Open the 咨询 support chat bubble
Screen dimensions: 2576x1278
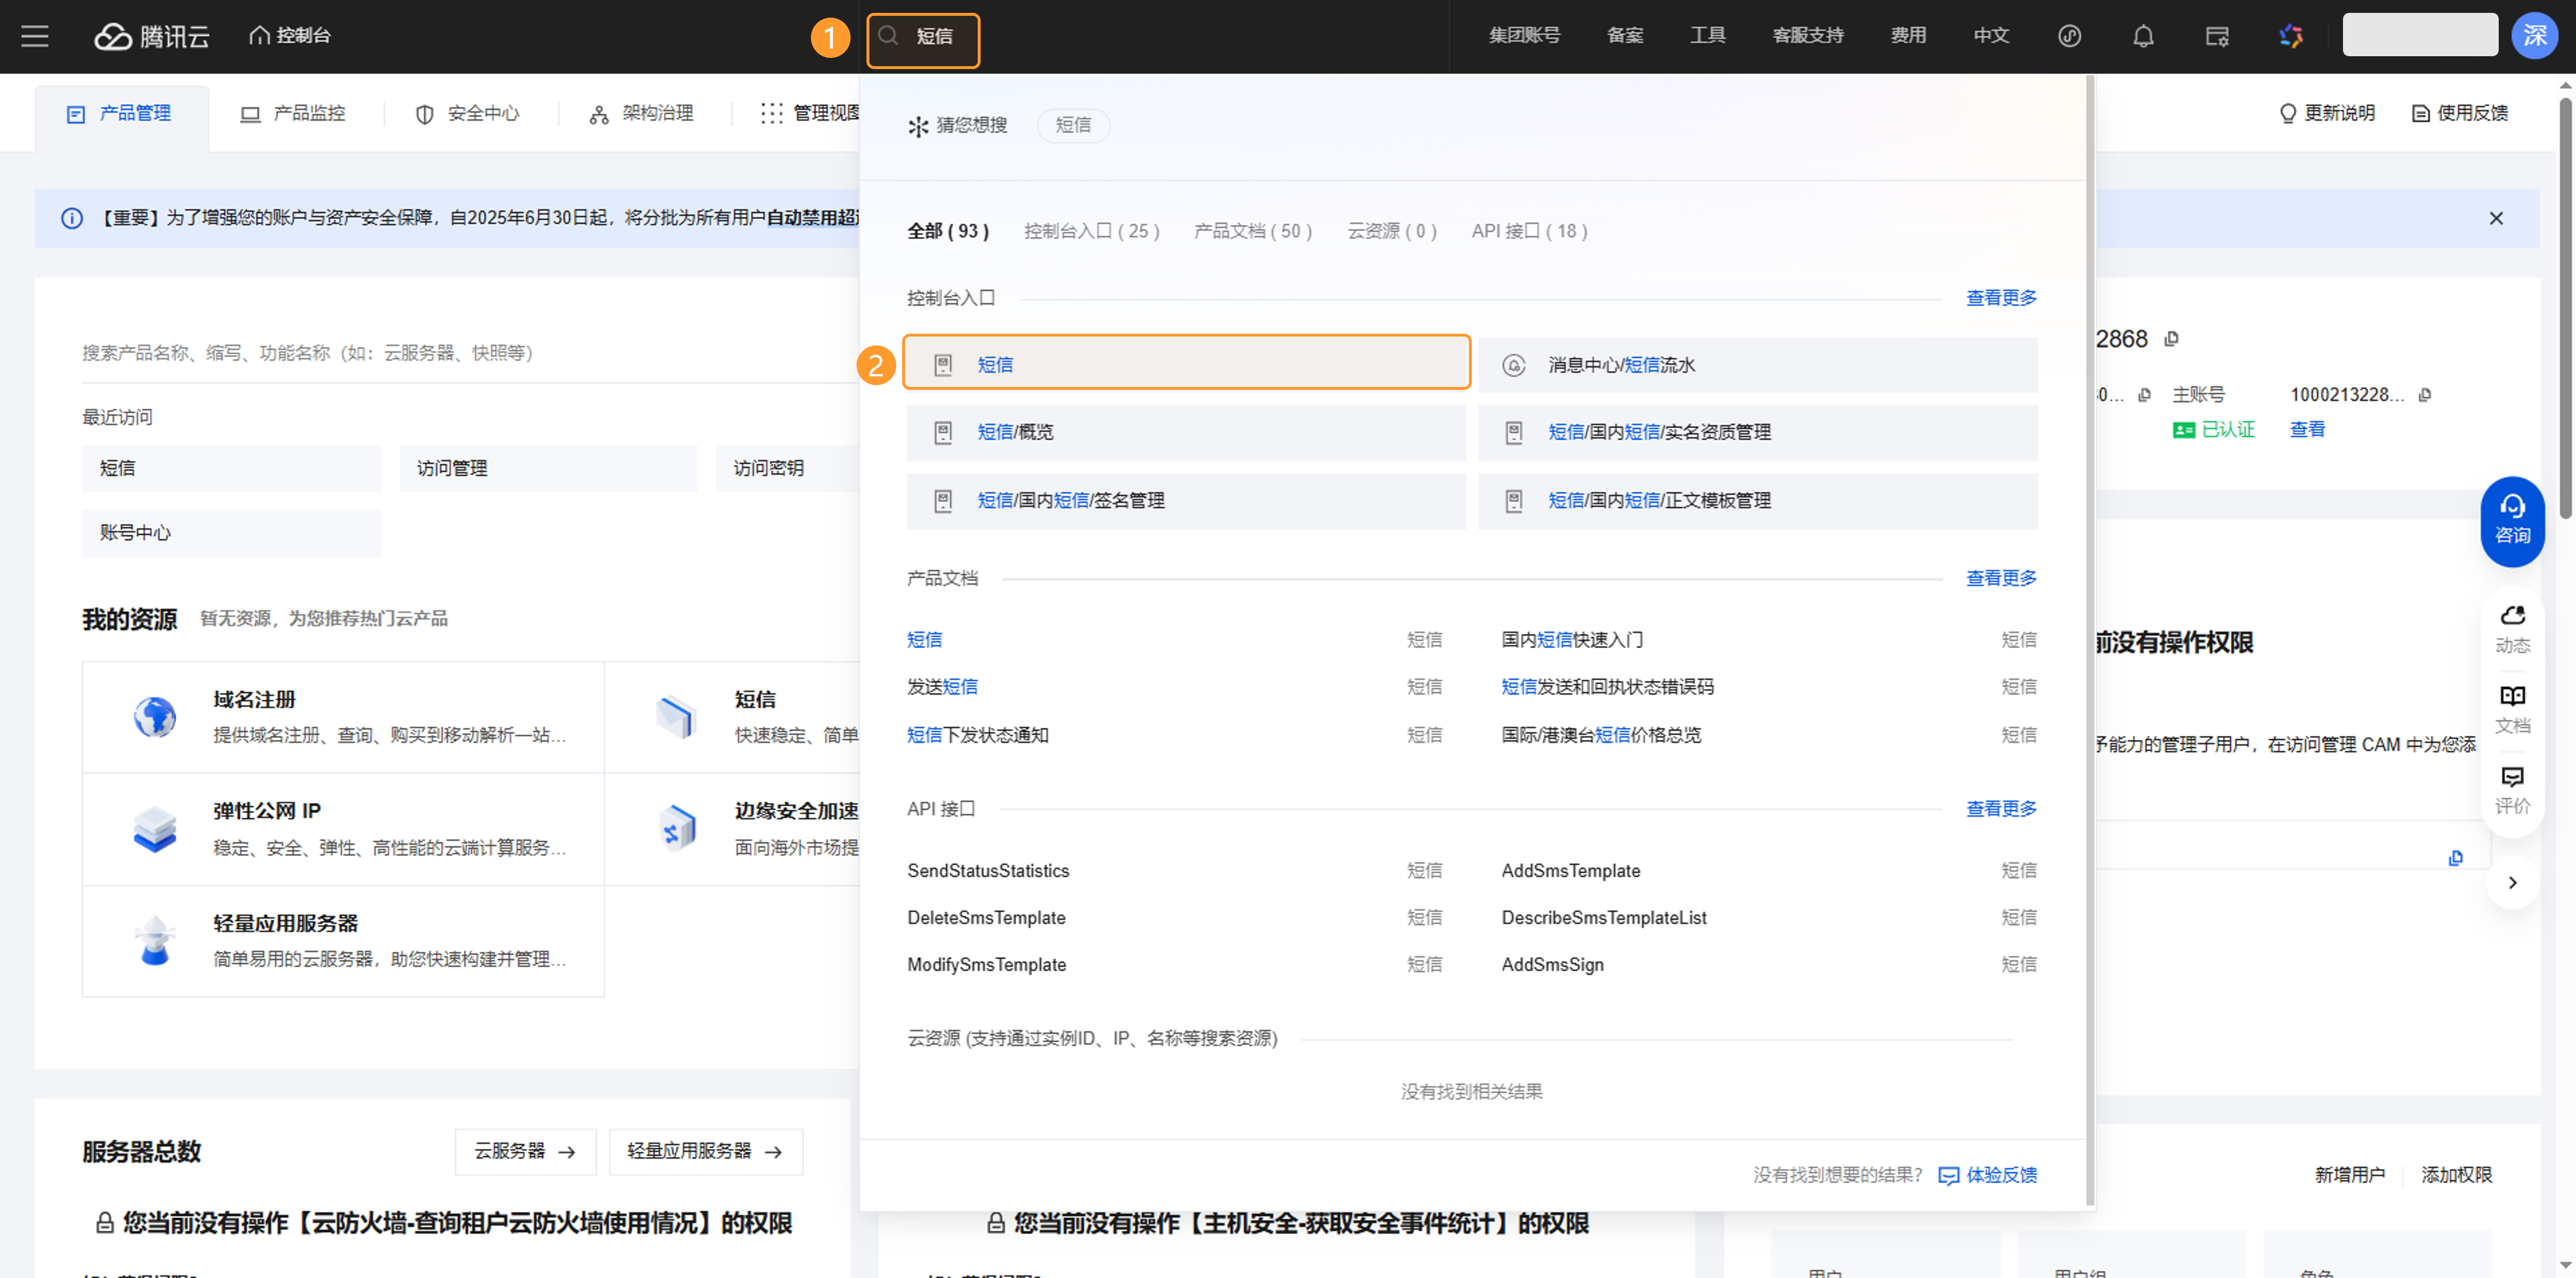(x=2511, y=520)
